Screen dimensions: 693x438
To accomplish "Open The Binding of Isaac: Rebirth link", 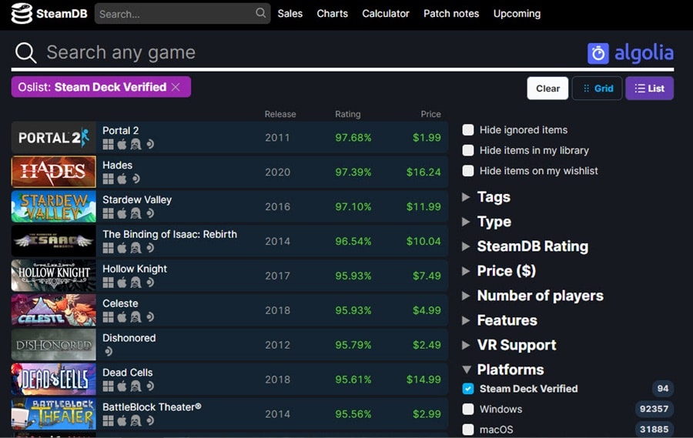I will (x=169, y=234).
